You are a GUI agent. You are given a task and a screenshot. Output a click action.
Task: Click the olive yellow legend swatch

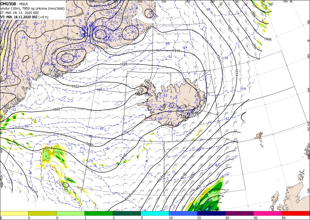click(x=42, y=213)
